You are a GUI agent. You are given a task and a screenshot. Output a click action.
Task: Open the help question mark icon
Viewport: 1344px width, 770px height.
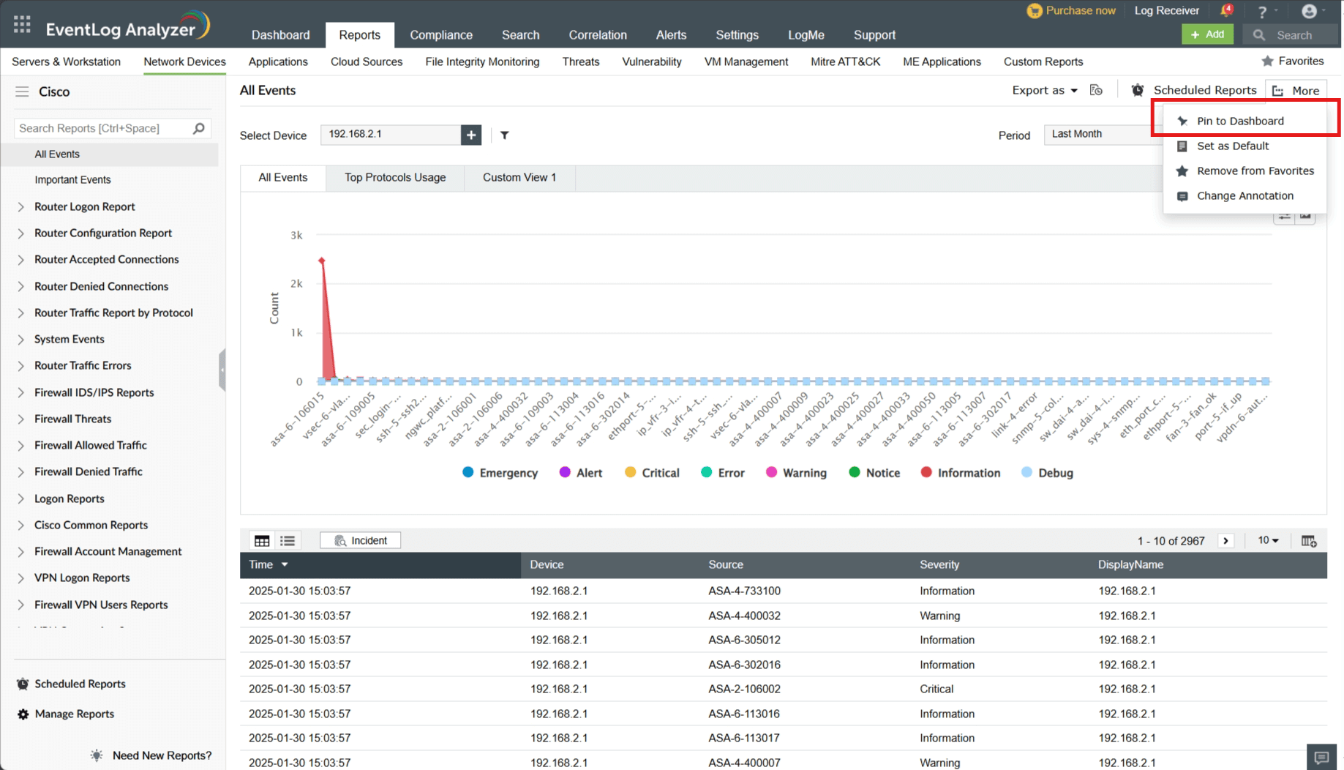[x=1262, y=12]
